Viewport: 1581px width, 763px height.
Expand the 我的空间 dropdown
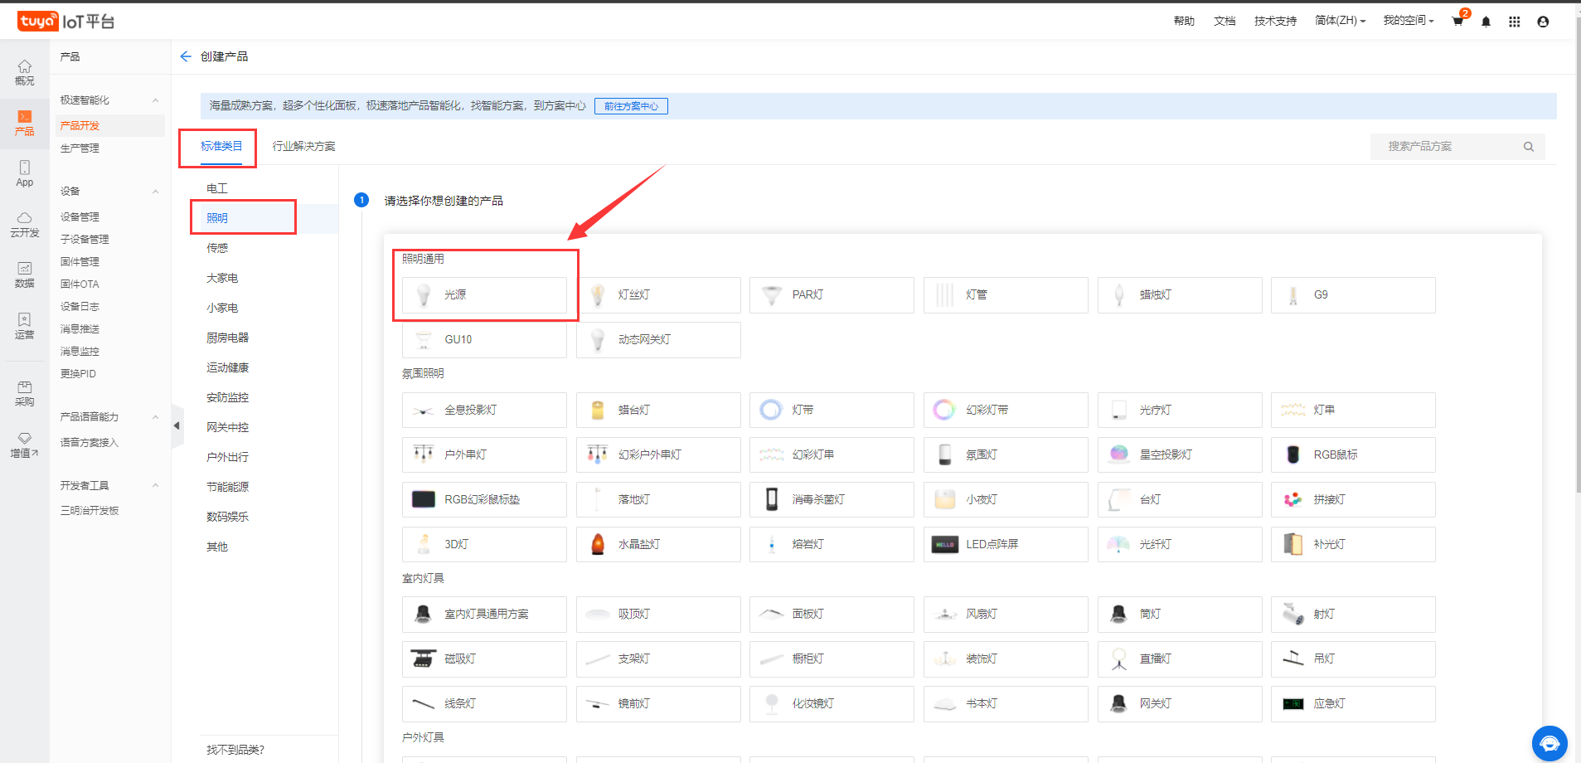(1408, 21)
